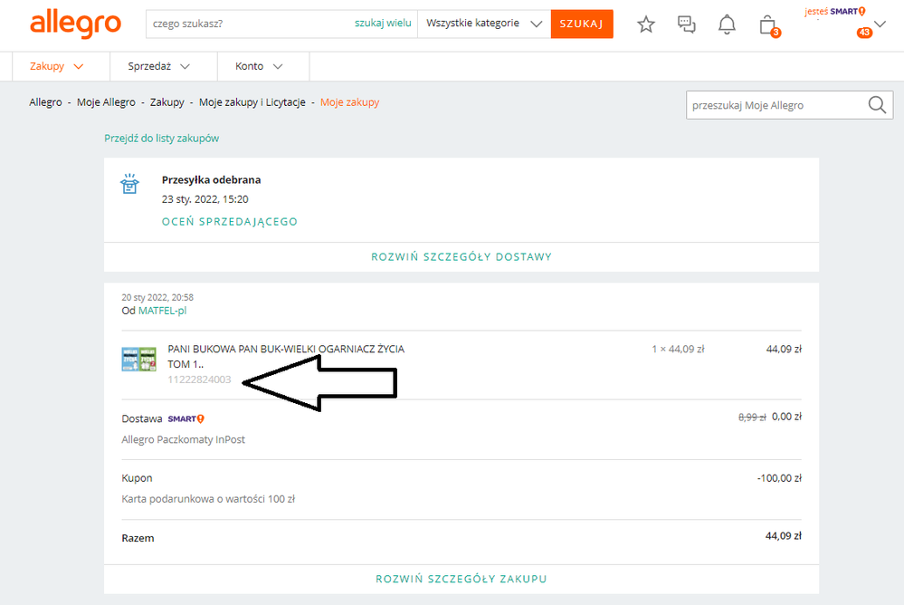Open the notifications bell icon
Screen dimensions: 904x605
pos(727,24)
